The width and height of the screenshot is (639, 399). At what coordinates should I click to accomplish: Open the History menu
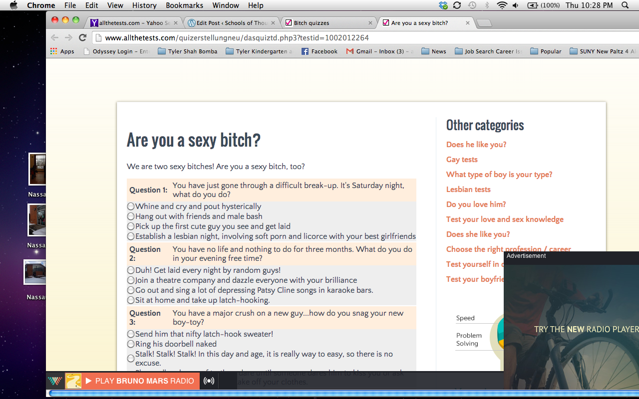[144, 5]
